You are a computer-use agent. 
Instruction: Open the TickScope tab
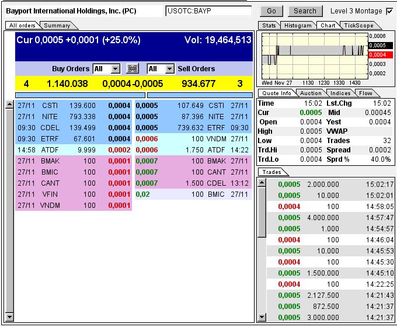click(x=358, y=25)
